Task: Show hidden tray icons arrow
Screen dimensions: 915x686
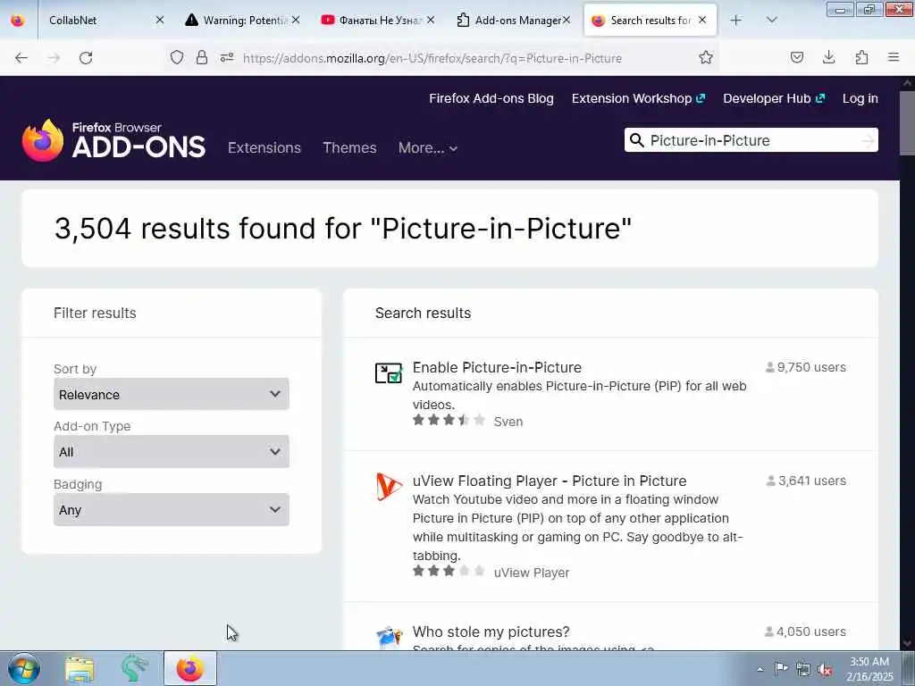Action: click(x=760, y=670)
